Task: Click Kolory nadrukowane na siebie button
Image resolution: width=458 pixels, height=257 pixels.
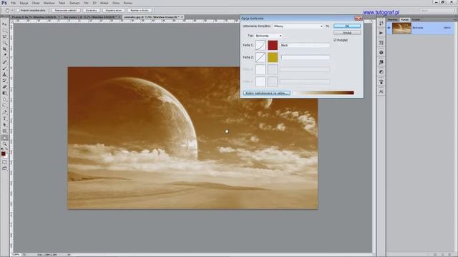Action: pos(267,94)
